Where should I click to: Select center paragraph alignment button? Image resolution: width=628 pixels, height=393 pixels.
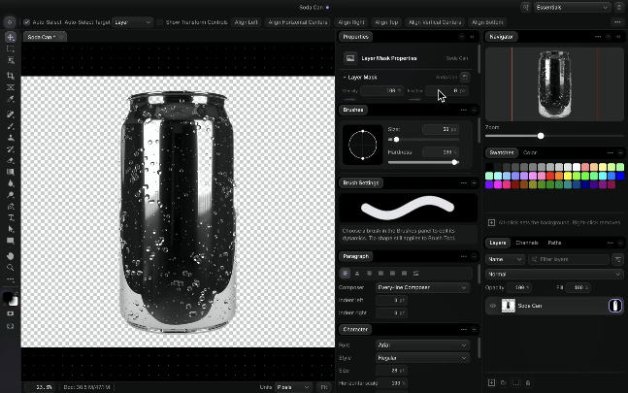tap(357, 274)
